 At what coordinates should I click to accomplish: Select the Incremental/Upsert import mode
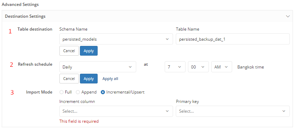coord(103,92)
